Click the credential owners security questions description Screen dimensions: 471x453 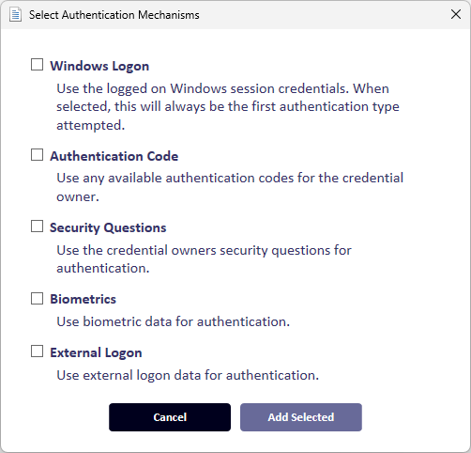click(204, 259)
